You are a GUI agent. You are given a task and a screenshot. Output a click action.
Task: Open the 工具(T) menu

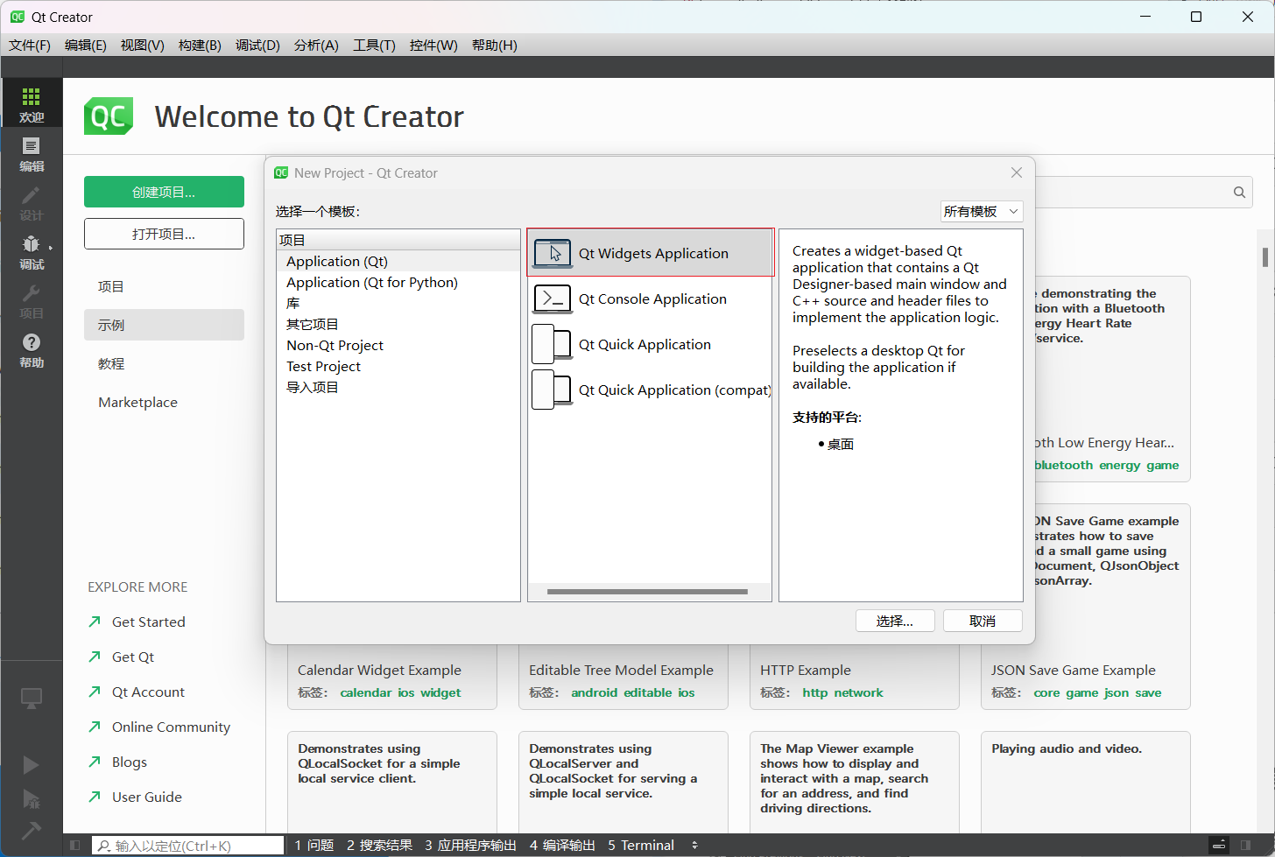point(374,45)
